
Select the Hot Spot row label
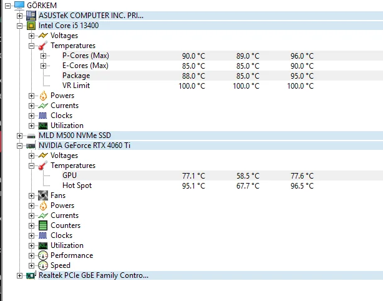click(77, 185)
